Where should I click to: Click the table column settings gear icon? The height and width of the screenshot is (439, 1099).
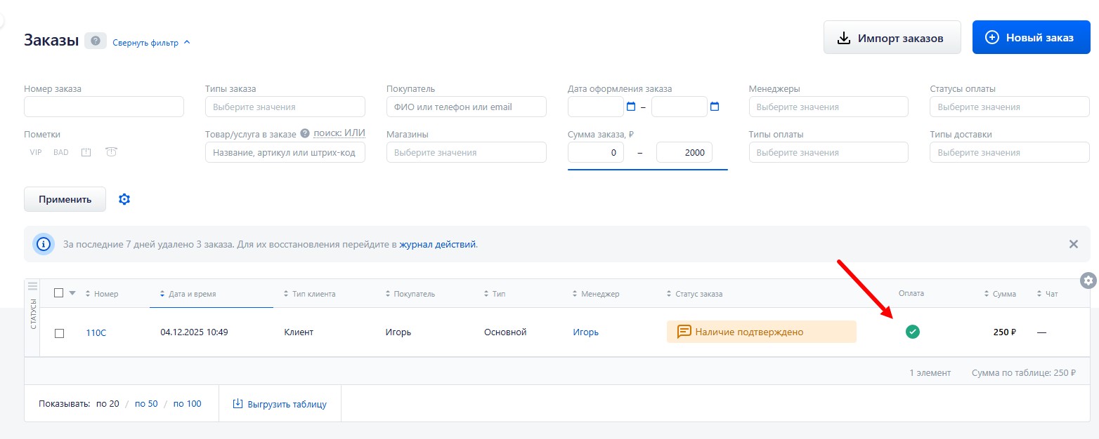click(x=1088, y=279)
